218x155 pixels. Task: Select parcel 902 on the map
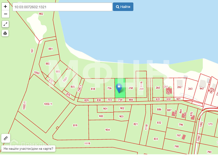[122, 108]
